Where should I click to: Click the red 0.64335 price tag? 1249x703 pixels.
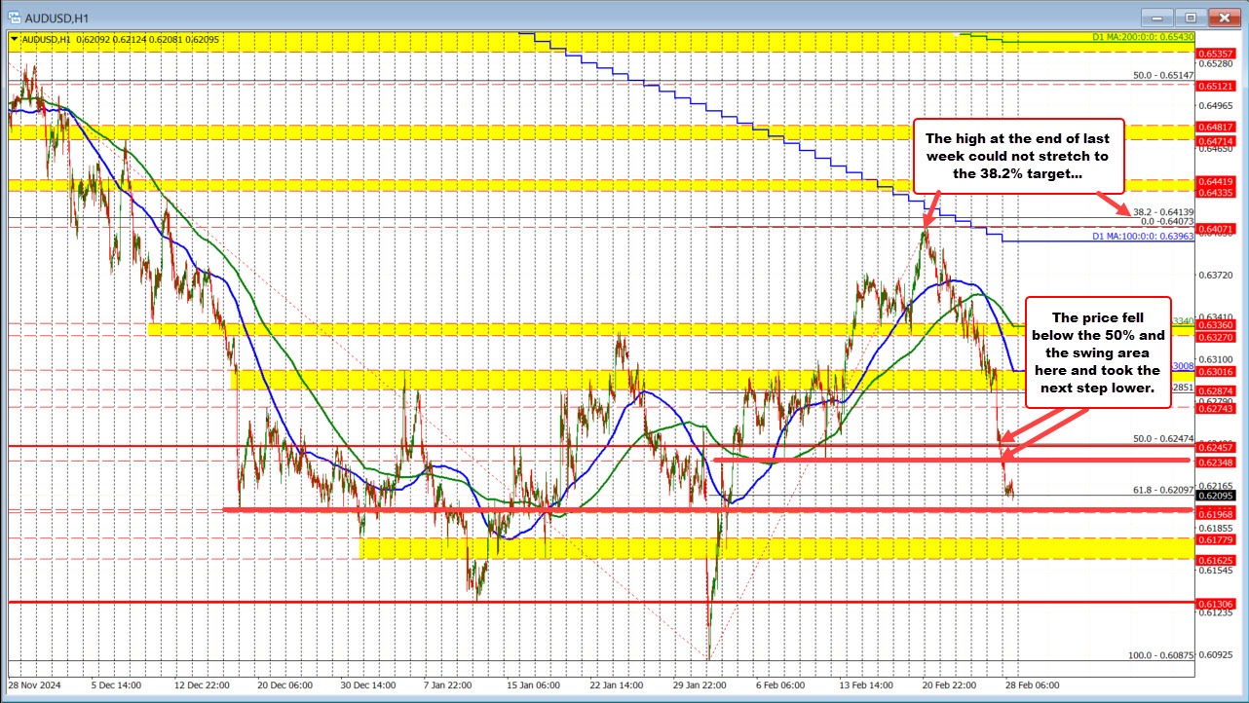(x=1217, y=193)
